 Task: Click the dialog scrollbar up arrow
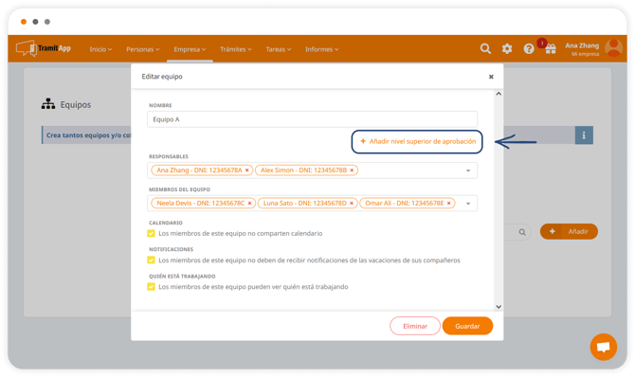pyautogui.click(x=499, y=94)
